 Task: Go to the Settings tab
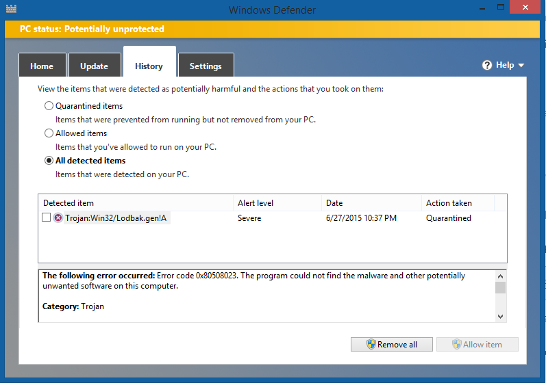coord(206,66)
